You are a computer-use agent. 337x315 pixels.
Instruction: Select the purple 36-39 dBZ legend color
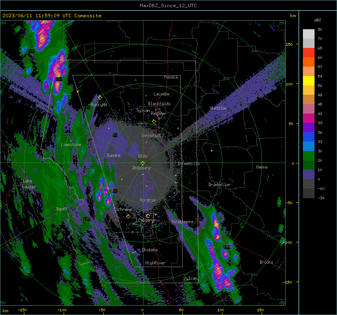tap(309, 127)
